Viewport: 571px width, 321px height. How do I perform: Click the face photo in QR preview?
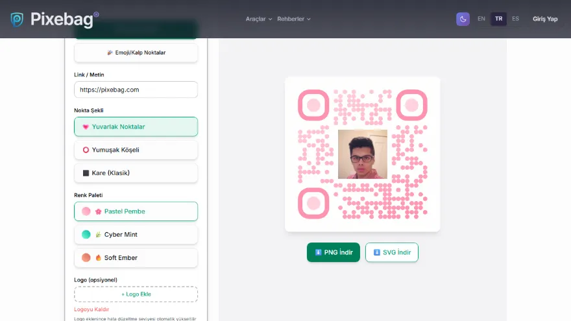(x=362, y=154)
